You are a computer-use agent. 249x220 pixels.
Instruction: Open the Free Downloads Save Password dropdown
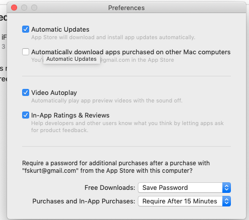(184, 187)
